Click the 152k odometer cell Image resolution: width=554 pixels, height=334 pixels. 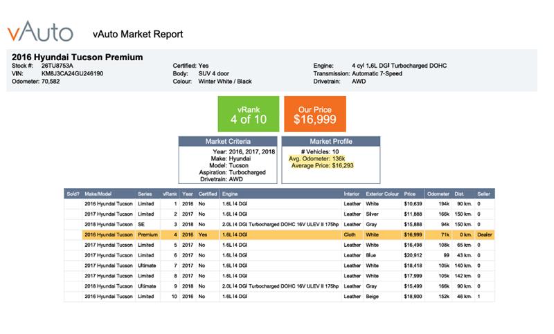444,296
